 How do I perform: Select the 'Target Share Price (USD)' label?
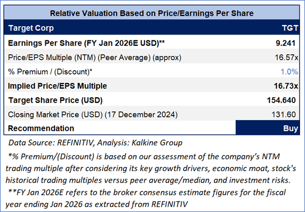pyautogui.click(x=55, y=100)
